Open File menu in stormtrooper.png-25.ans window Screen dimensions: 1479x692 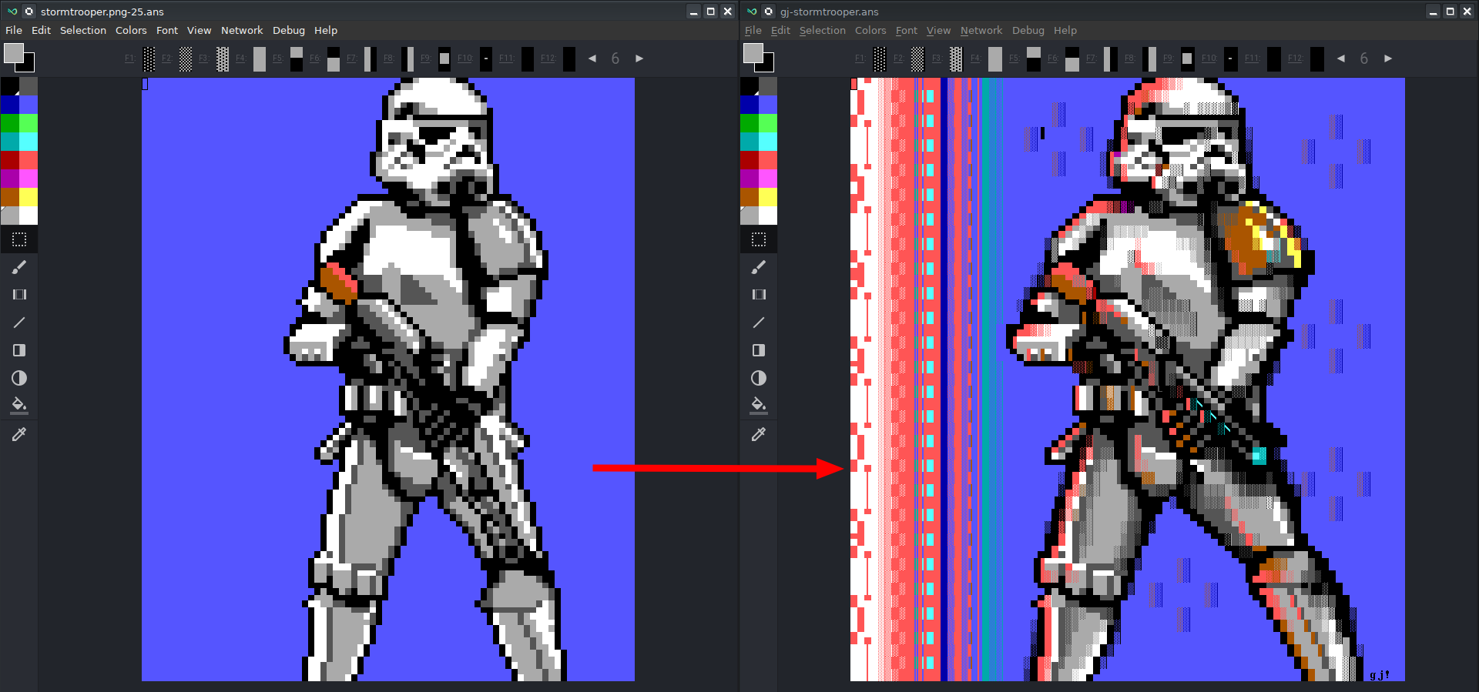tap(14, 30)
